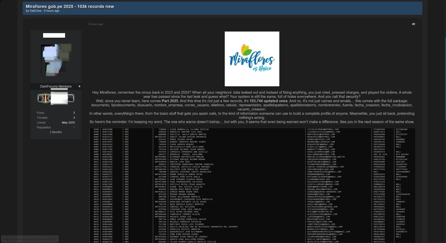Viewport: 446px width, 243px height.
Task: Click the '6 hours ago' timestamp above the logo
Action: 96,24
